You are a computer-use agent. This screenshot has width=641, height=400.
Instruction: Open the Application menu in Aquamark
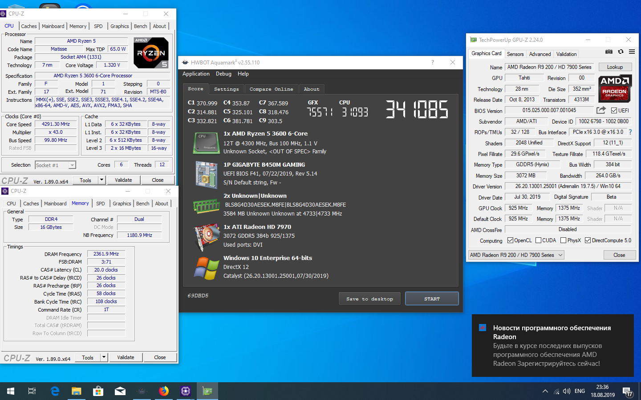pyautogui.click(x=196, y=74)
